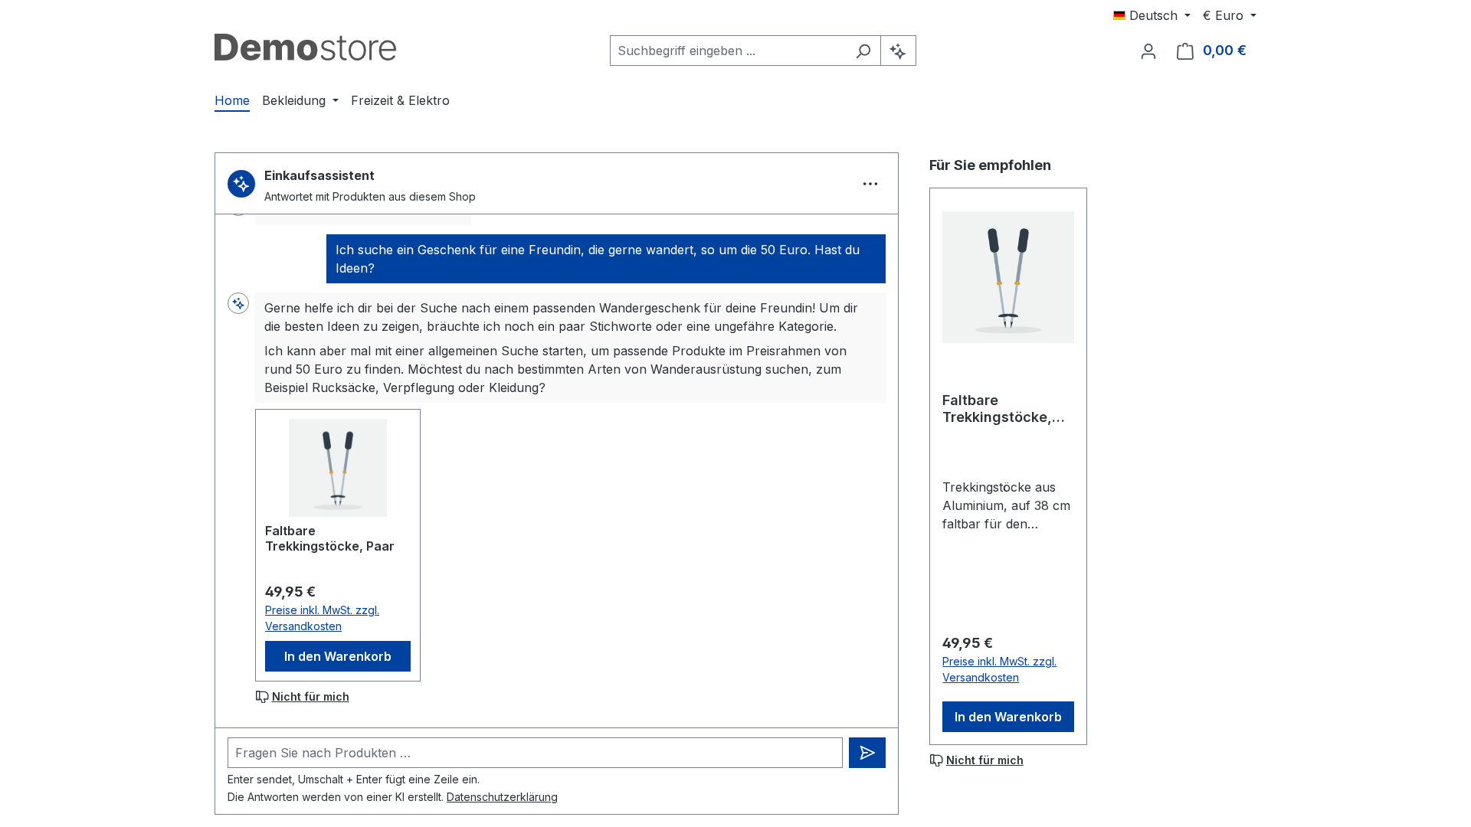The image size is (1471, 827).
Task: Open Datenschutzerklärung link
Action: pos(502,797)
